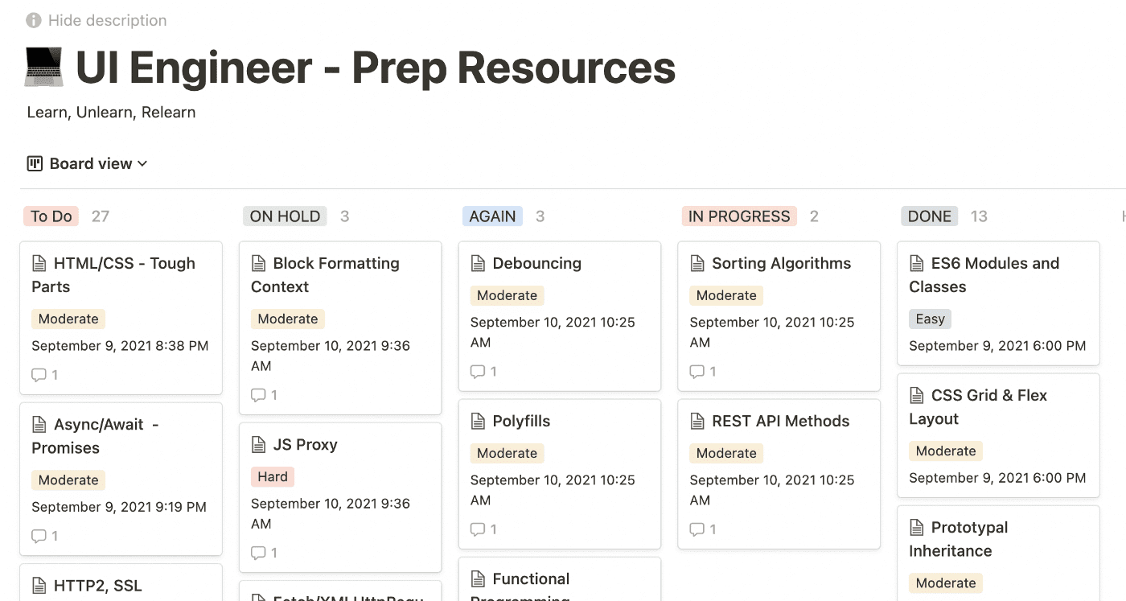Click the info circle icon next to Hide description
The width and height of the screenshot is (1126, 601).
pos(32,19)
